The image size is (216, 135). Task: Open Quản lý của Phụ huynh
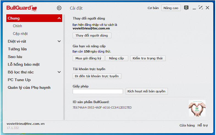29,87
